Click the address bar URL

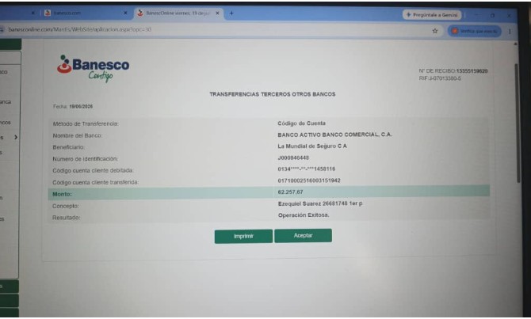pos(80,29)
